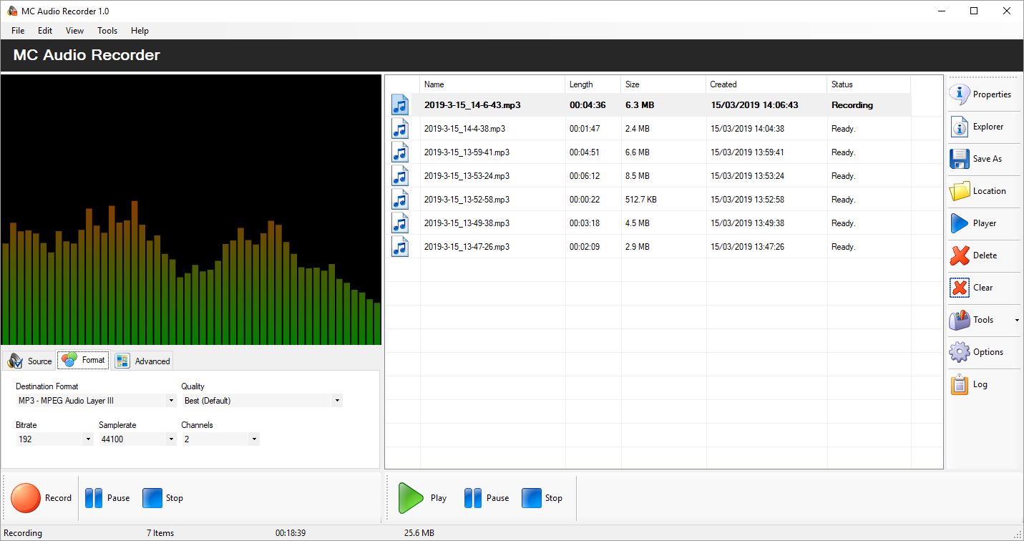The width and height of the screenshot is (1024, 541).
Task: Expand the Quality dropdown list
Action: pos(336,400)
